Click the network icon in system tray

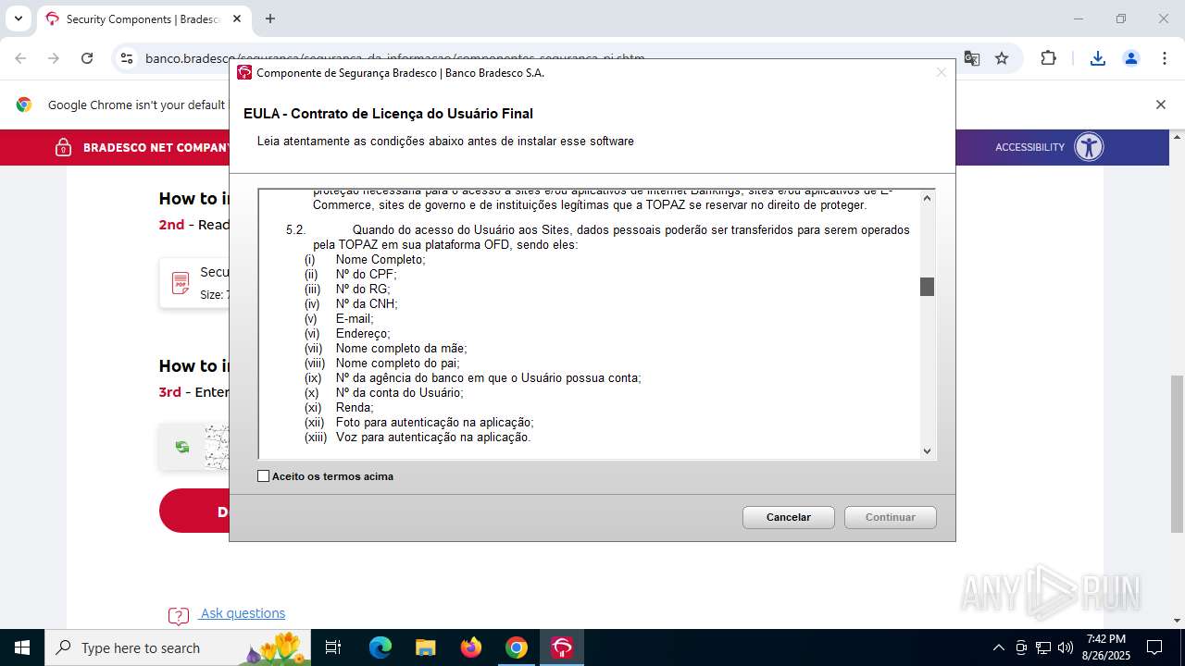1043,647
